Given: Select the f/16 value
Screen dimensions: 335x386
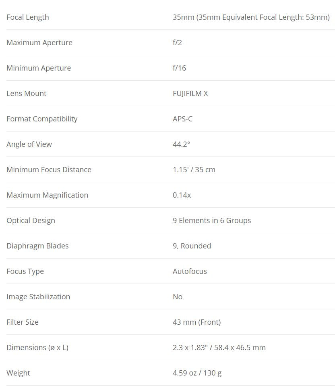Looking at the screenshot, I should pos(179,68).
